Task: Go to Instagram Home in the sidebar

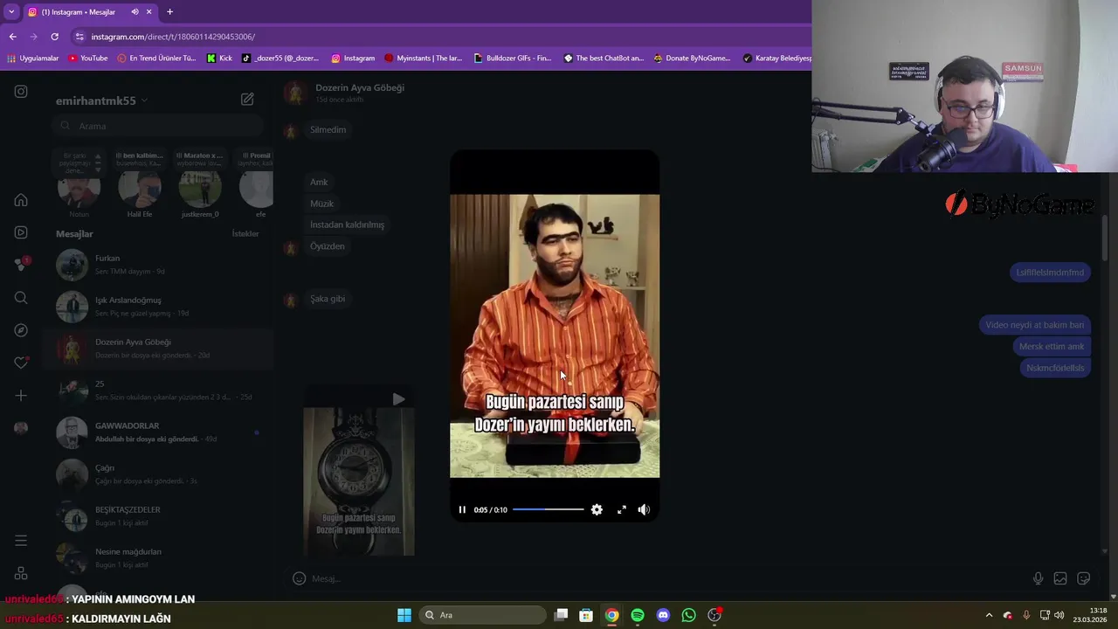Action: click(21, 200)
